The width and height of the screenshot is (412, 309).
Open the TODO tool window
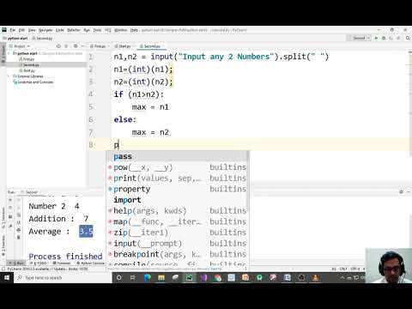point(39,263)
